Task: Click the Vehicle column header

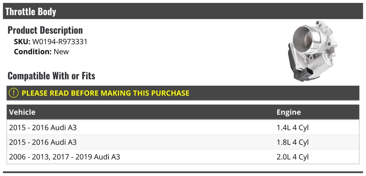Action: [x=22, y=112]
